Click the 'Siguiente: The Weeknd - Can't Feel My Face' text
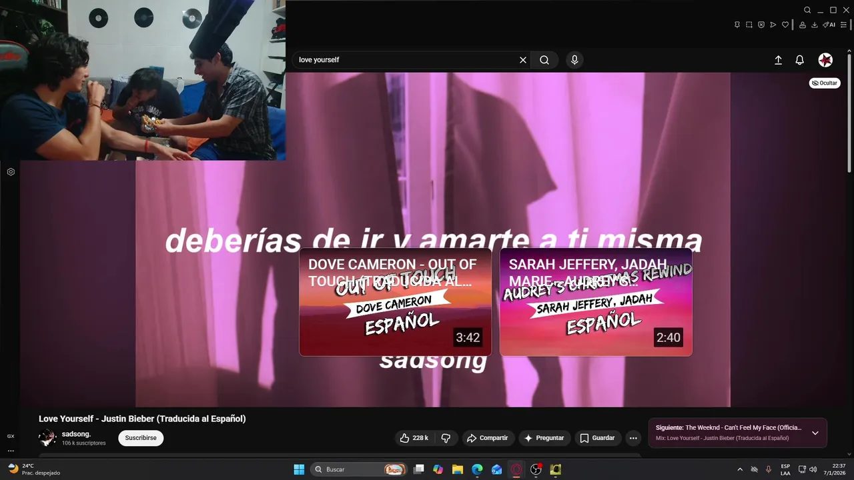The height and width of the screenshot is (480, 854). 729,427
